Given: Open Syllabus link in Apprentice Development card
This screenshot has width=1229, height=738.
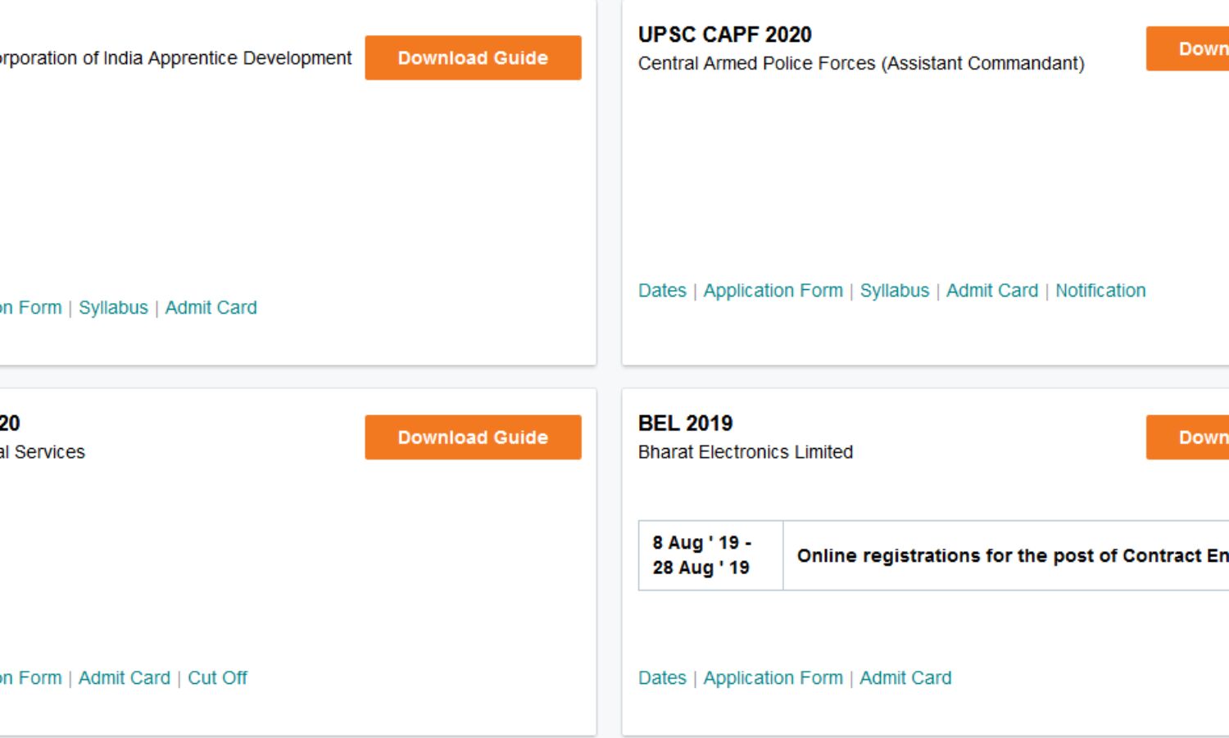Looking at the screenshot, I should coord(113,308).
